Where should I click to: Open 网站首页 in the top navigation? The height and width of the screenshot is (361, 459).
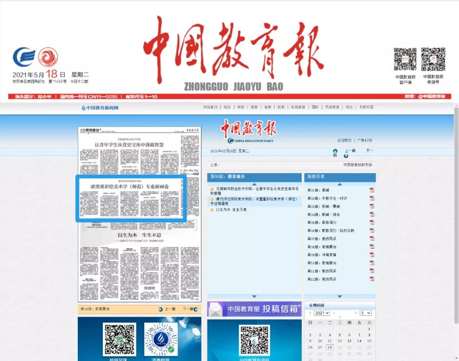click(210, 108)
